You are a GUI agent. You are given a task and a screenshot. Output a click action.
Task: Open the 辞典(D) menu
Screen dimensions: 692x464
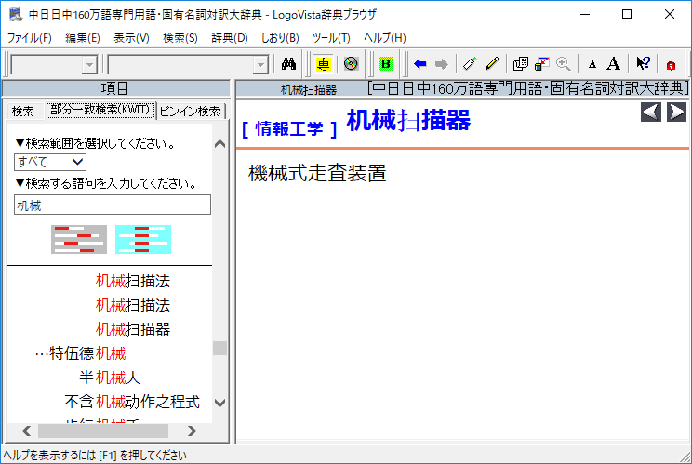[230, 38]
